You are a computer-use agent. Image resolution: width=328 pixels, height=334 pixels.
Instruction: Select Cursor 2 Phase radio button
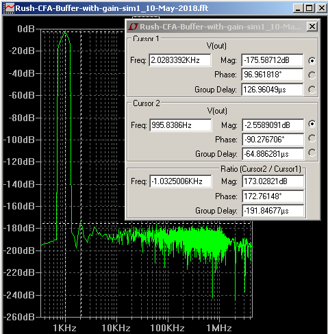point(312,138)
